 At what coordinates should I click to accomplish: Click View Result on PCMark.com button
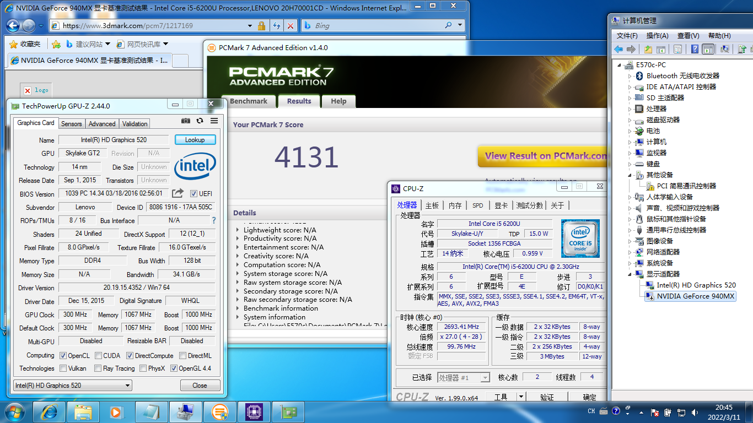[542, 156]
